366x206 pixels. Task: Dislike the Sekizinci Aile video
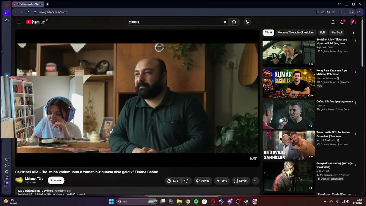point(186,181)
